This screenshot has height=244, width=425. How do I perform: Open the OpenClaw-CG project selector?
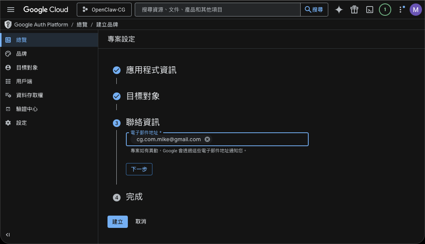pos(104,10)
